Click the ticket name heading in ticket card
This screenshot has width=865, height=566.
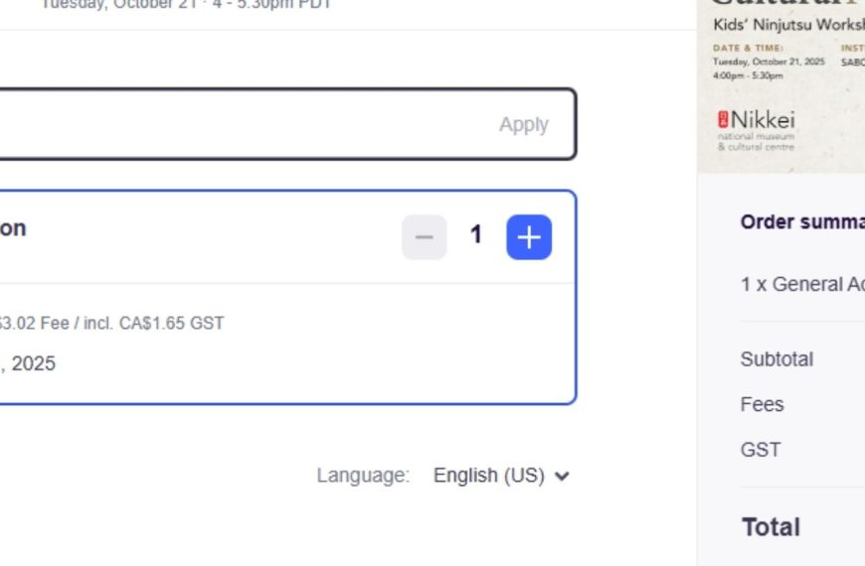(14, 228)
